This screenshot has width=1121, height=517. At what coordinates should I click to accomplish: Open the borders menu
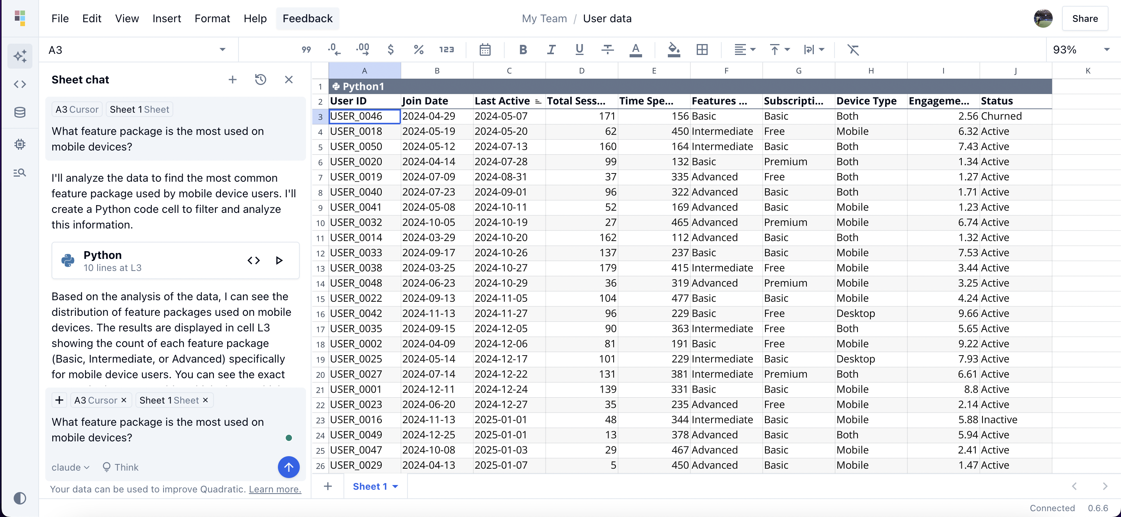coord(702,50)
